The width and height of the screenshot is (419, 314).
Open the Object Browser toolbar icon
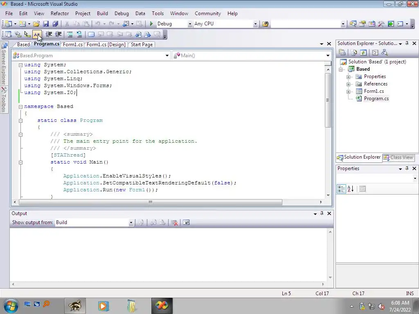click(372, 24)
